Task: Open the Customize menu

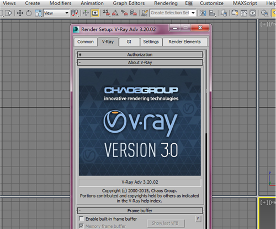Action: pyautogui.click(x=211, y=3)
